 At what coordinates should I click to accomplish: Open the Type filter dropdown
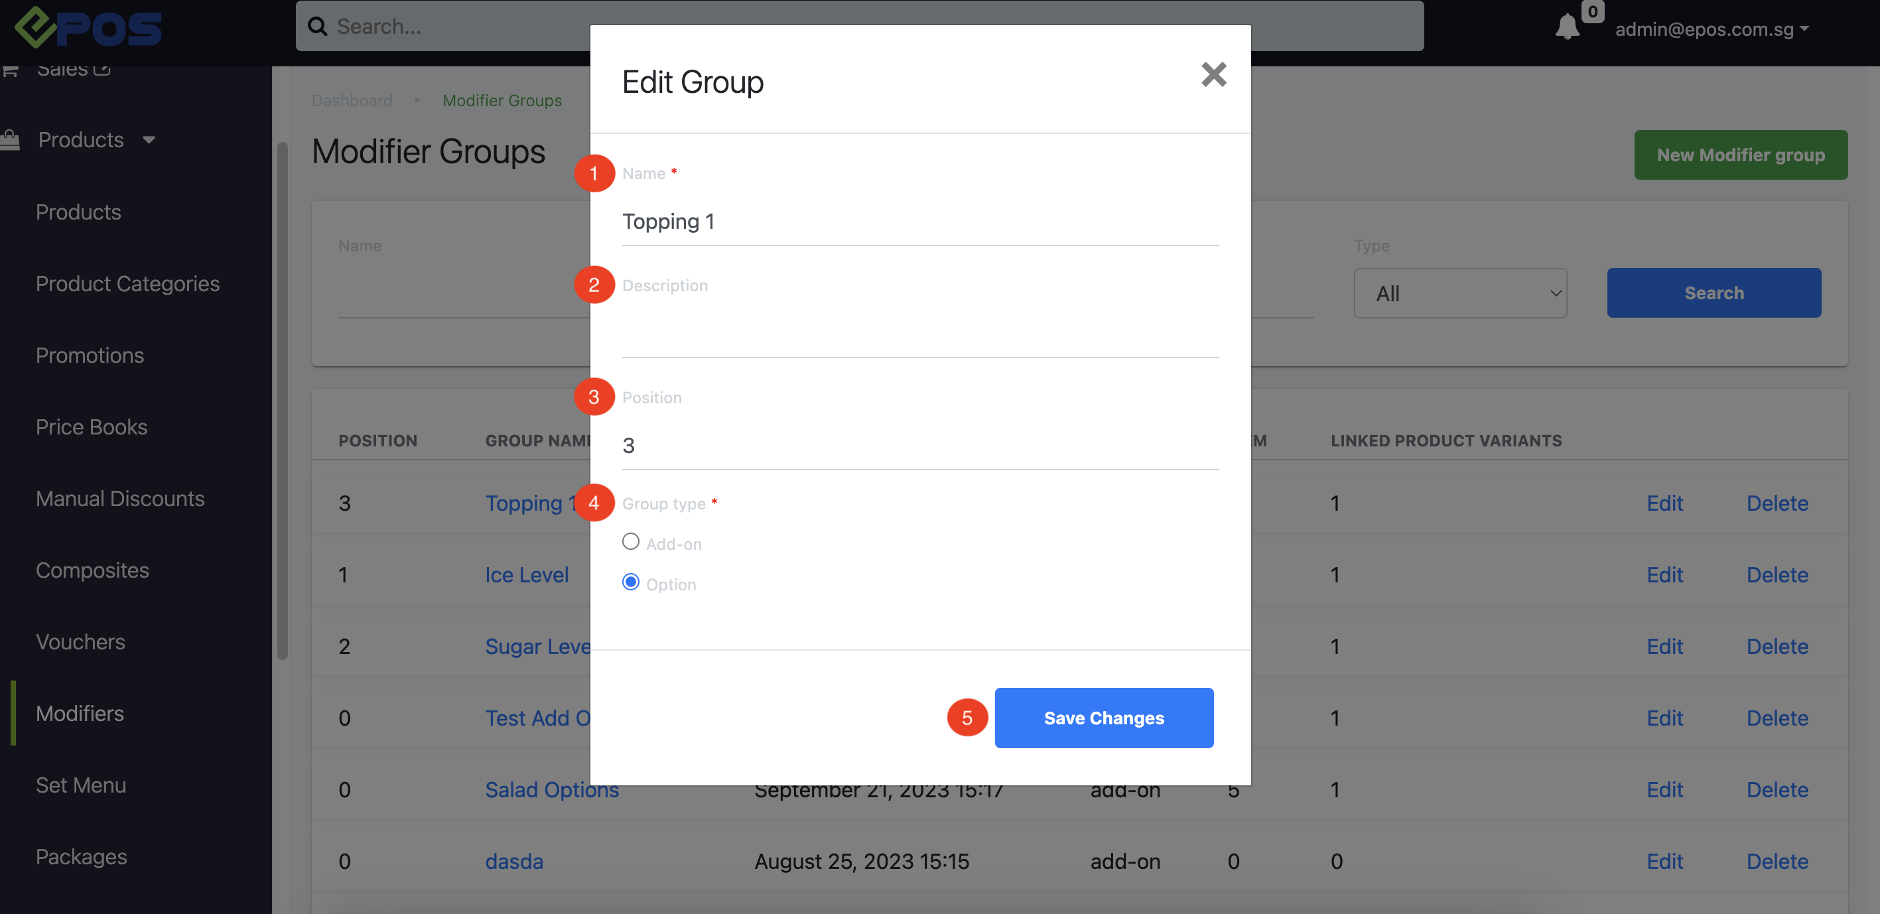click(x=1459, y=293)
